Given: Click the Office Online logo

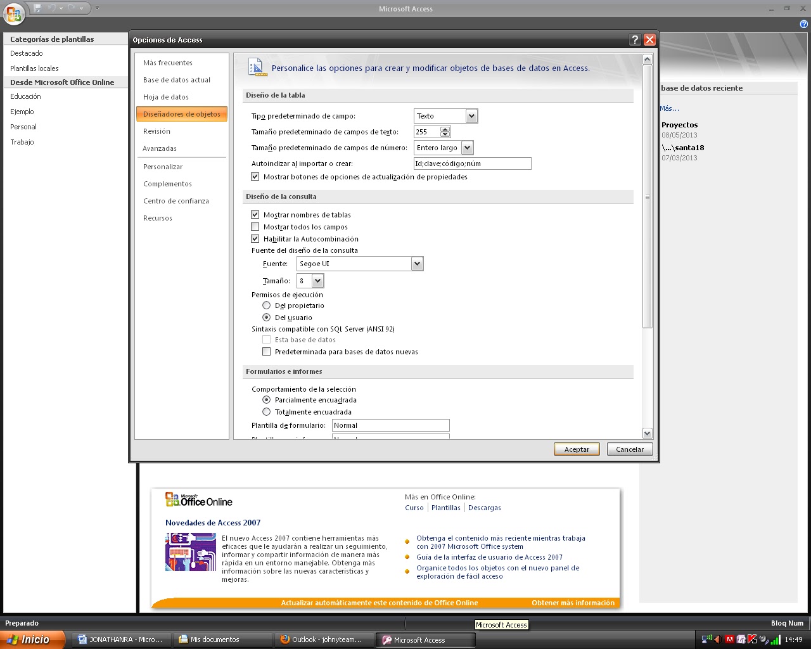Looking at the screenshot, I should [199, 500].
